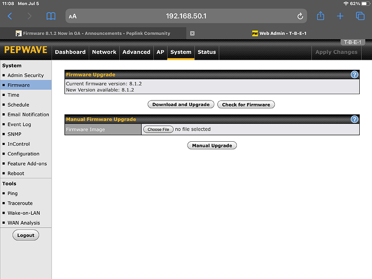Viewport: 372px width, 279px height.
Task: Add a new tab with plus icon
Action: 340,16
